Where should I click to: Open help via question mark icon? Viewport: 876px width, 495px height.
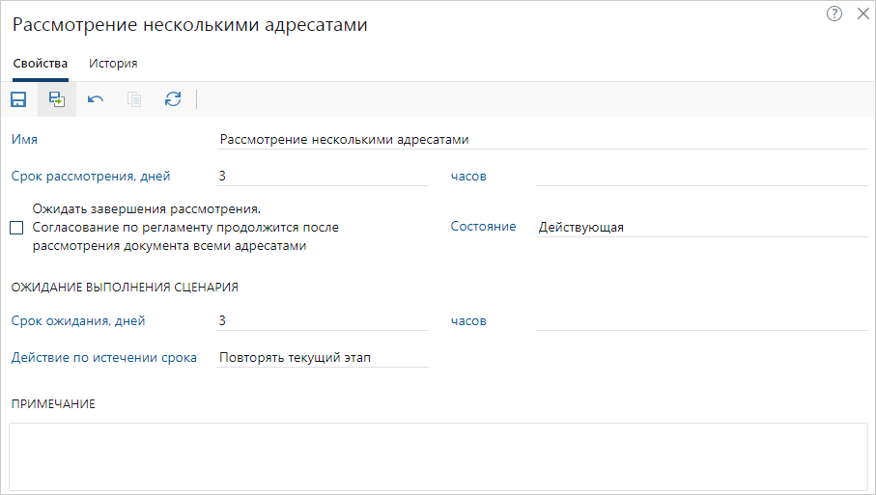pos(834,14)
